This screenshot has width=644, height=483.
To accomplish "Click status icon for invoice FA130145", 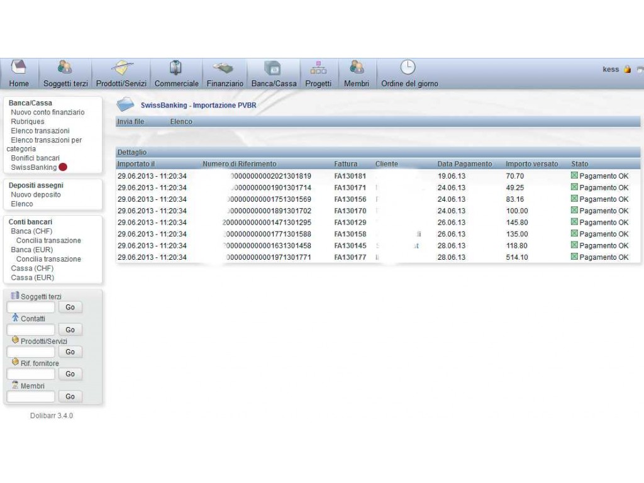I will pyautogui.click(x=574, y=245).
